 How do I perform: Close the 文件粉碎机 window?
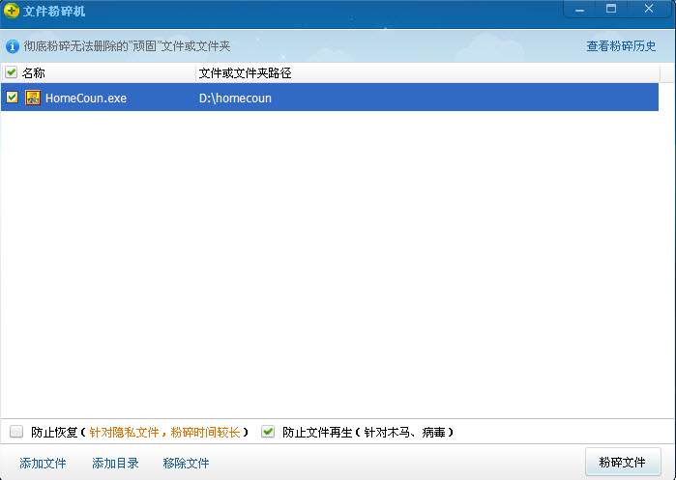coord(649,9)
